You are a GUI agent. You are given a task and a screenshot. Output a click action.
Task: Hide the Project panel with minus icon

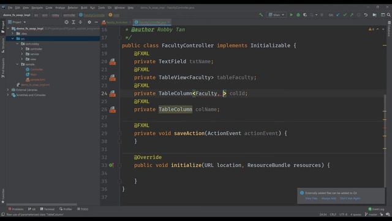pyautogui.click(x=96, y=22)
